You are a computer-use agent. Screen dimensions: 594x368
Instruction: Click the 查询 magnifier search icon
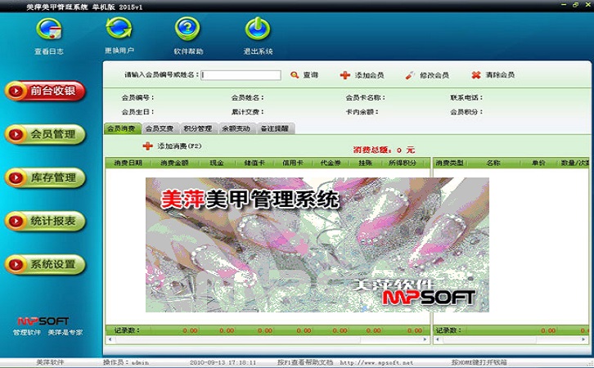295,75
